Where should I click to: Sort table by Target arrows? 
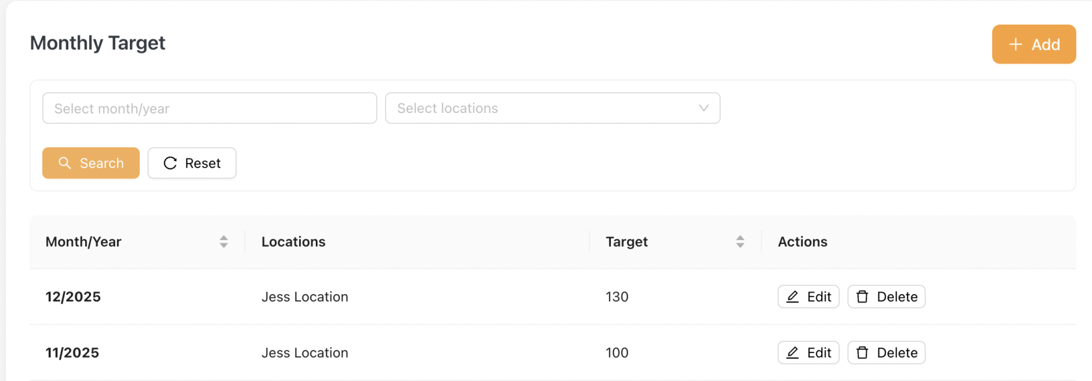[x=740, y=241]
